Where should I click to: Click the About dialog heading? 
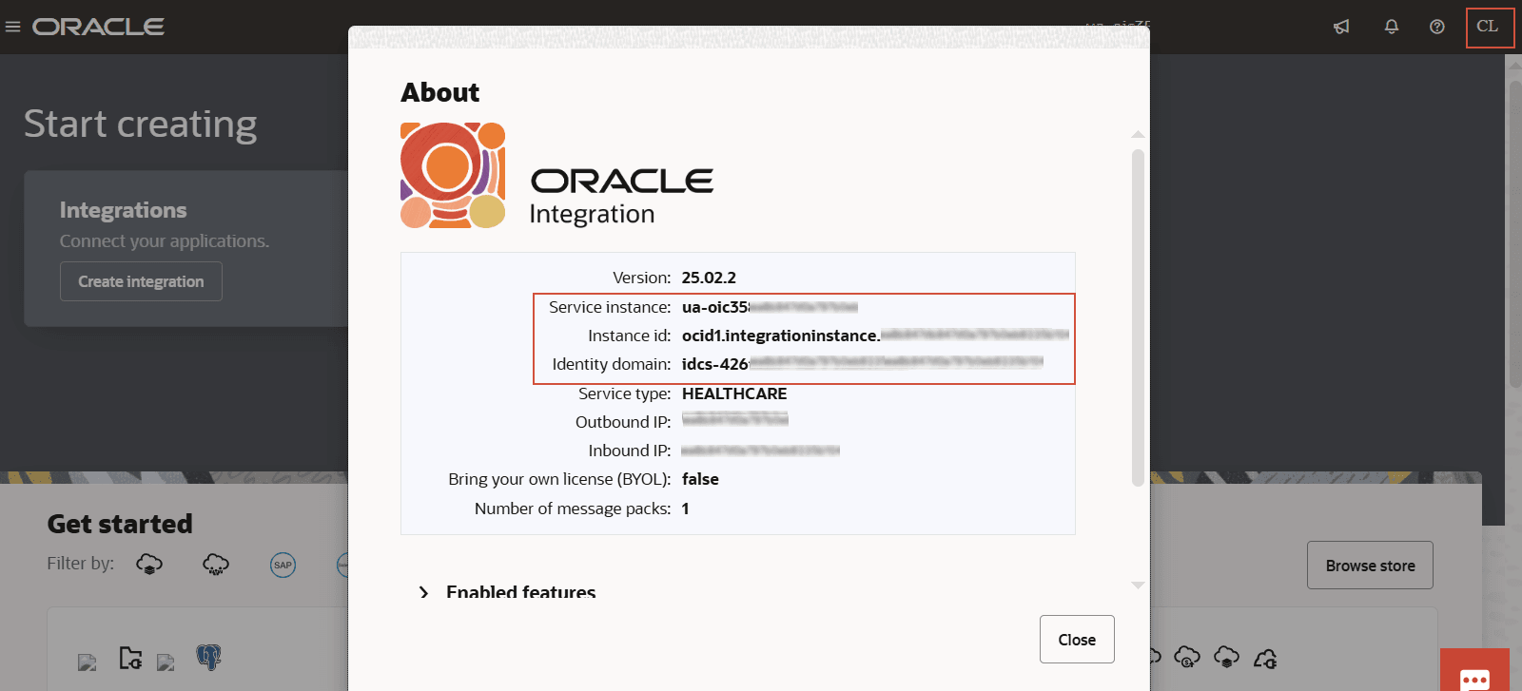tap(439, 92)
